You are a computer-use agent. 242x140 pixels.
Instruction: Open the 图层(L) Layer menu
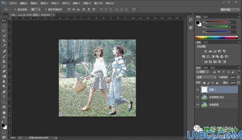44,3
